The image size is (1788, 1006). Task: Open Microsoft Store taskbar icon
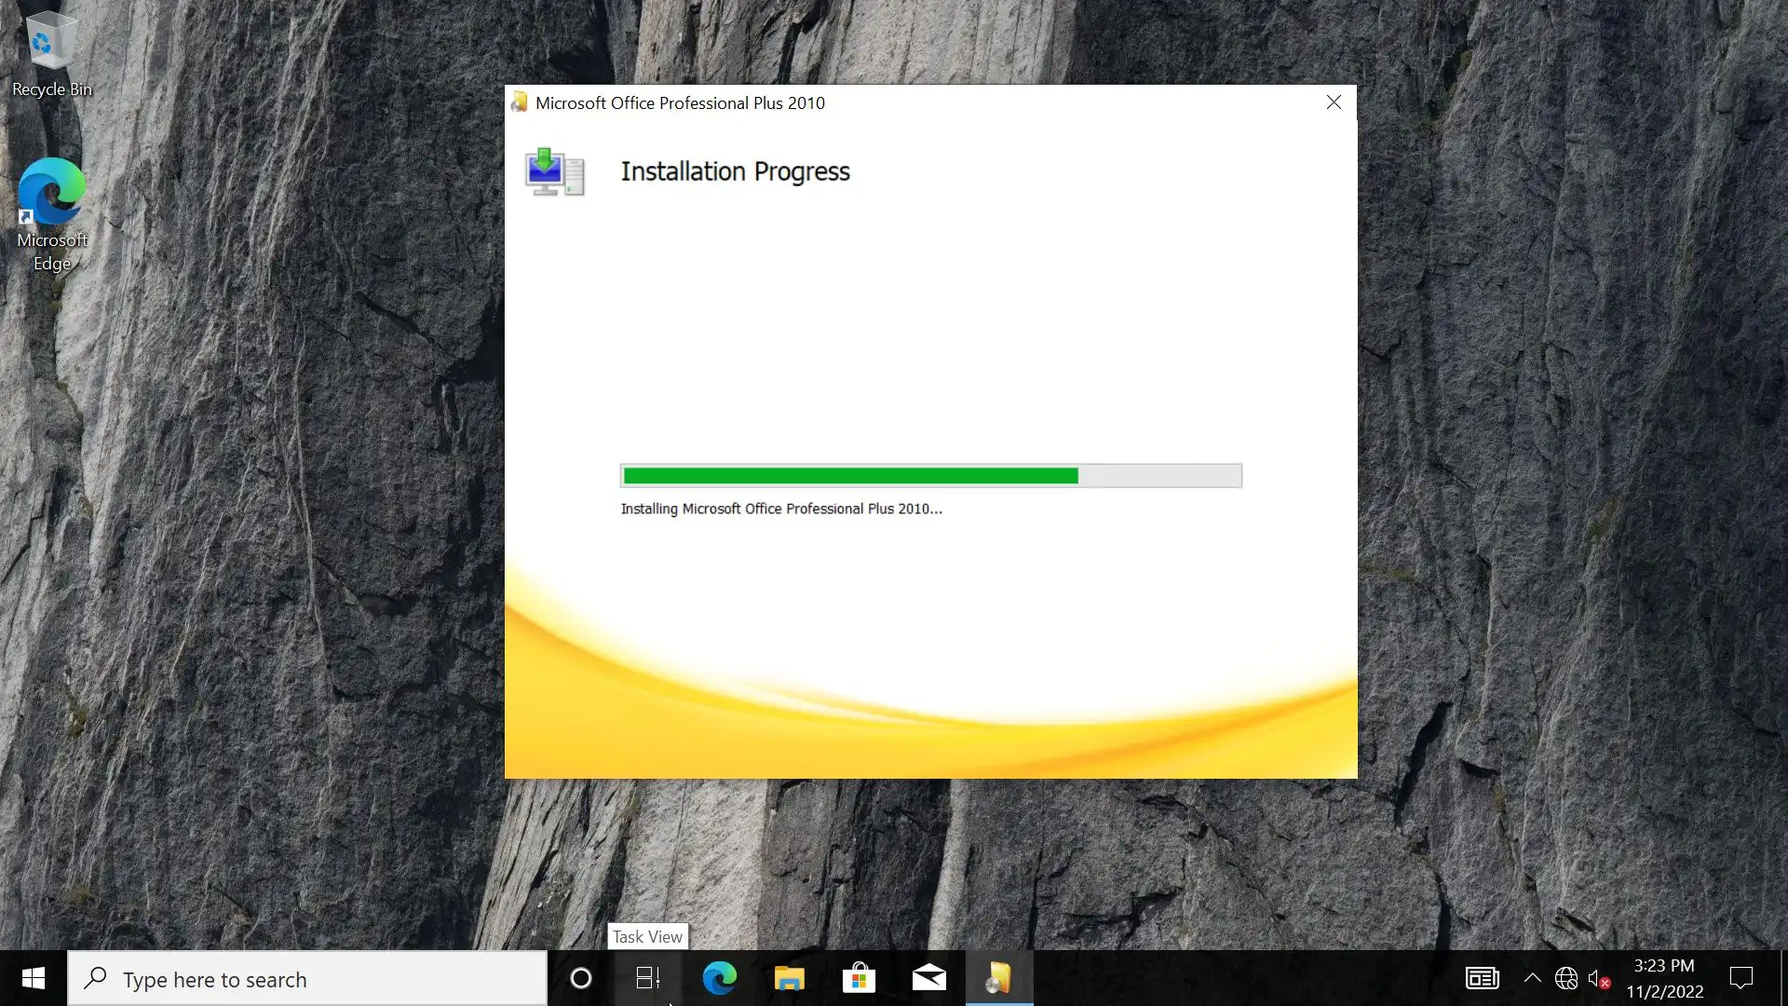click(859, 978)
